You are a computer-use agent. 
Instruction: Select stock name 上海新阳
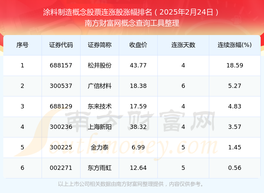tap(100, 127)
